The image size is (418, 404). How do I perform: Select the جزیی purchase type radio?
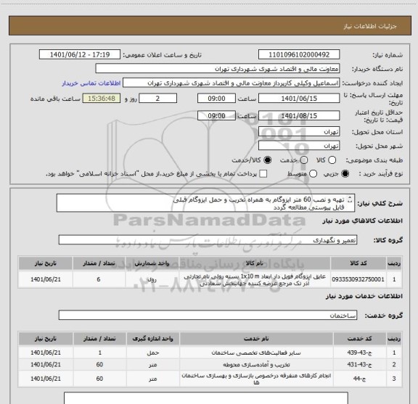click(x=345, y=174)
